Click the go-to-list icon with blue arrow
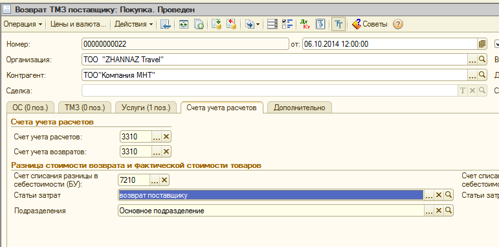This screenshot has height=247, width=499. pos(166,24)
